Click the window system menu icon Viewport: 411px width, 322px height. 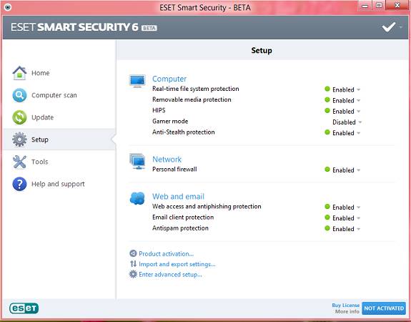[8, 7]
